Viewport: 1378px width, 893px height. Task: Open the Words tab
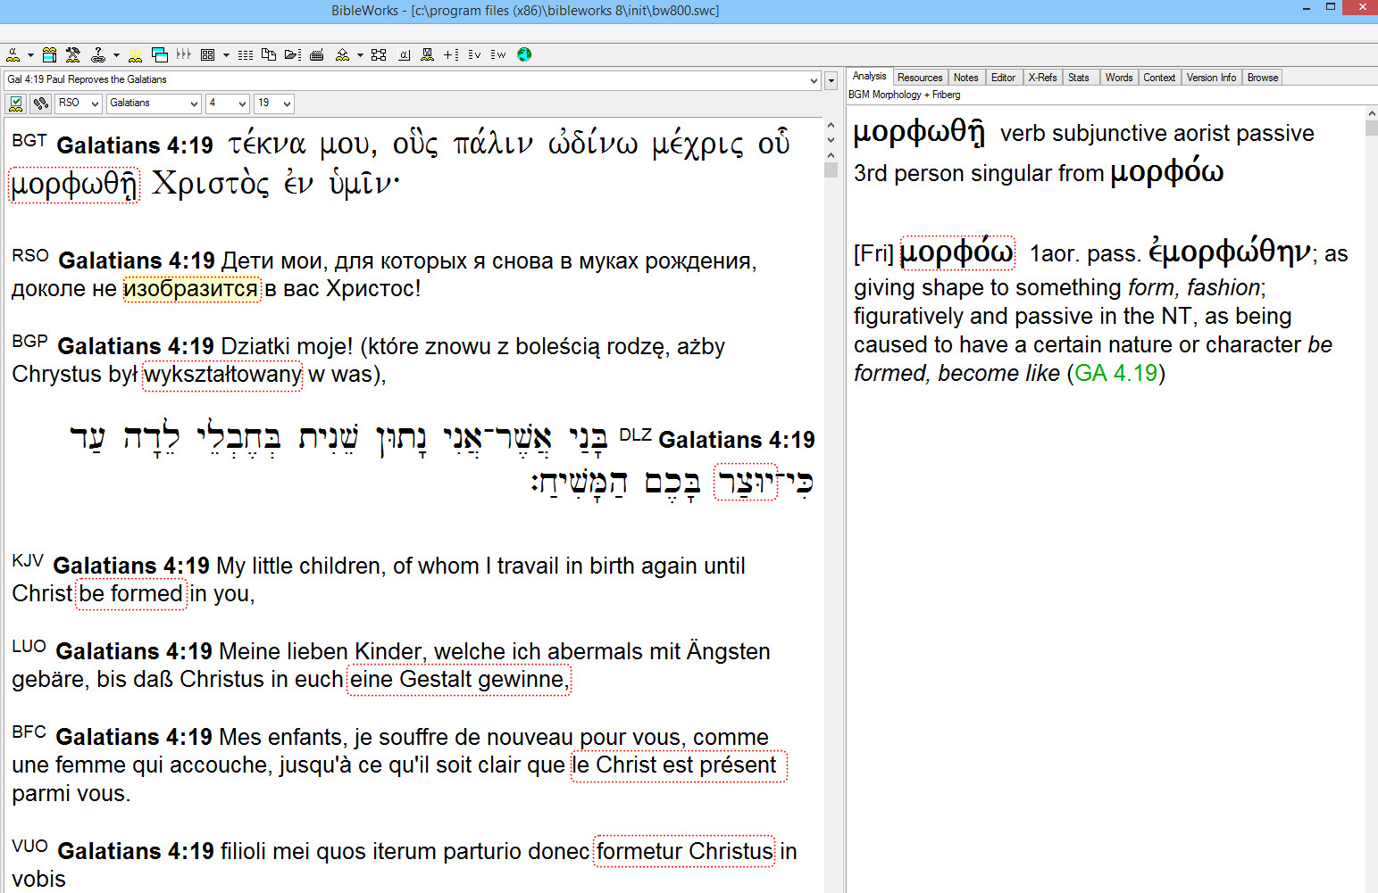tap(1119, 78)
